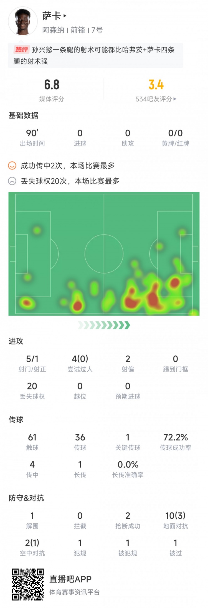Image resolution: width=208 pixels, height=608 pixels.
Task: Tap the orange smiley face icon
Action: 12,166
